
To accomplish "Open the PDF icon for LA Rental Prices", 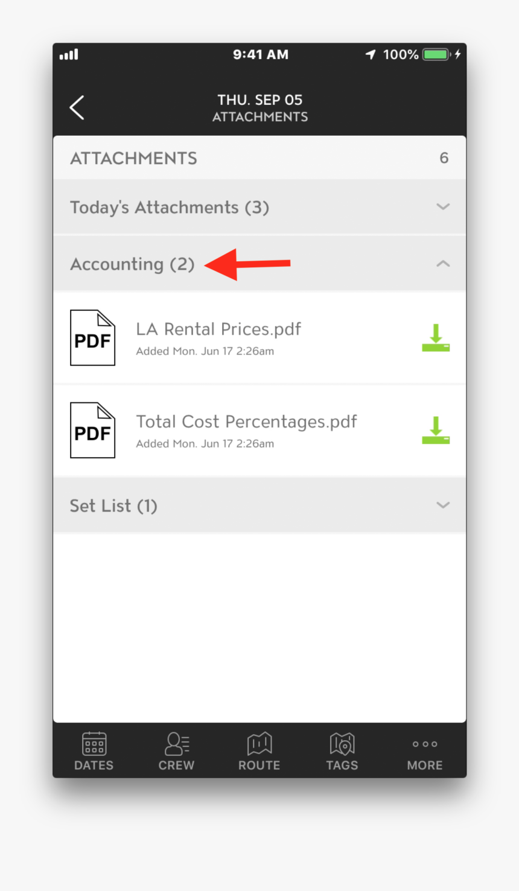I will click(92, 338).
